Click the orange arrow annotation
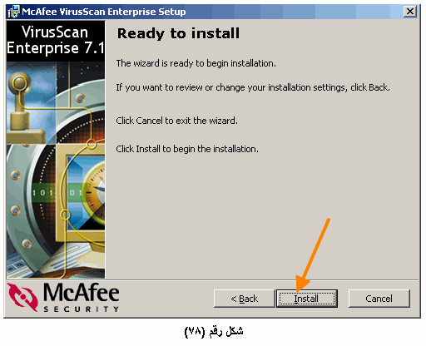Image resolution: width=426 pixels, height=346 pixels. click(313, 255)
